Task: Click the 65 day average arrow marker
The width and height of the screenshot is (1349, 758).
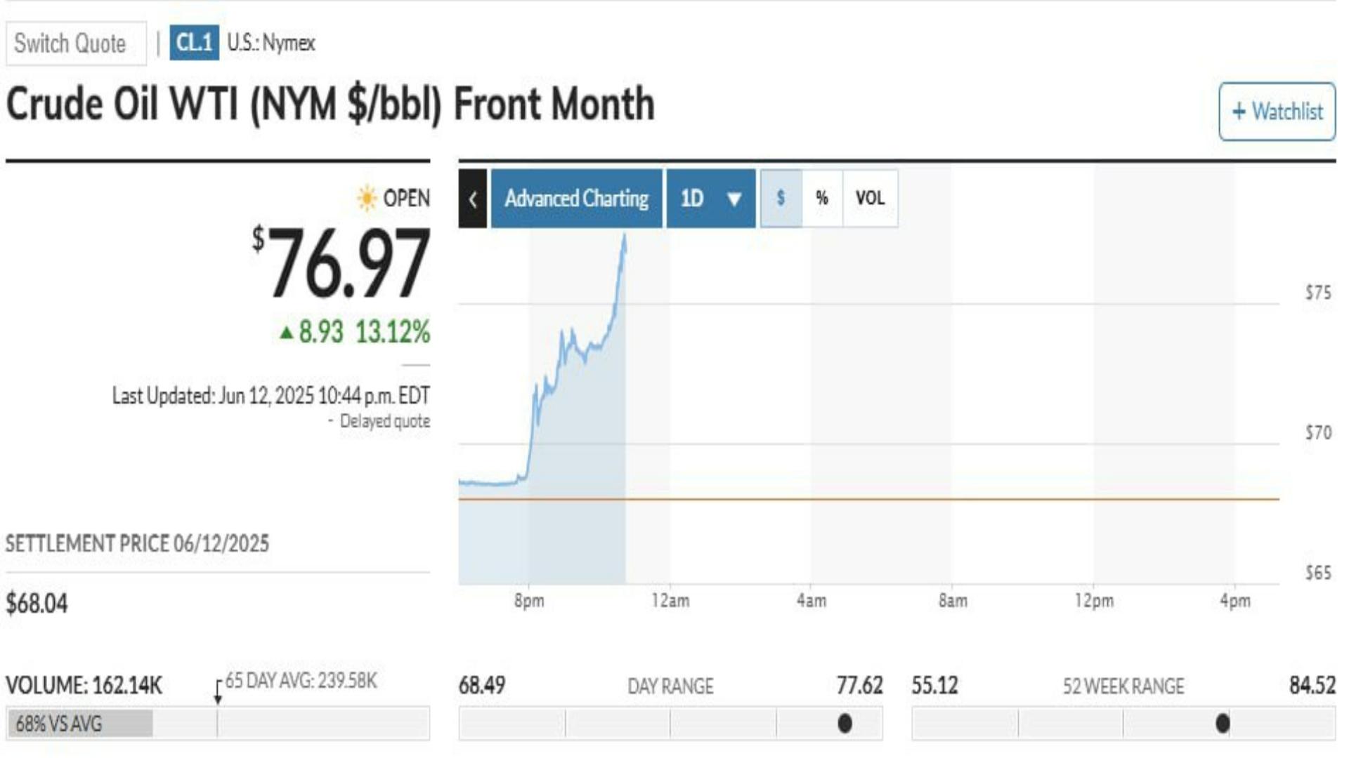Action: coord(218,692)
